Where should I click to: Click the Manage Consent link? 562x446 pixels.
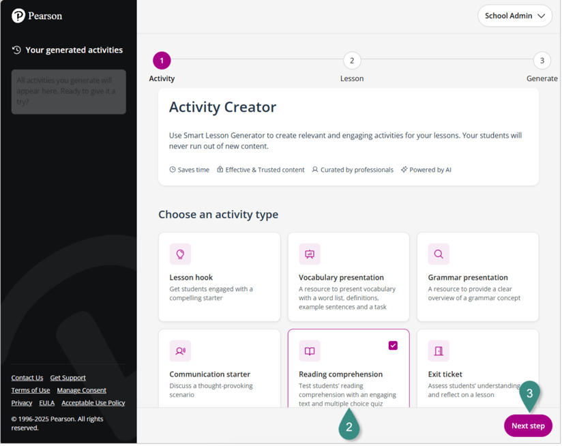(x=81, y=390)
